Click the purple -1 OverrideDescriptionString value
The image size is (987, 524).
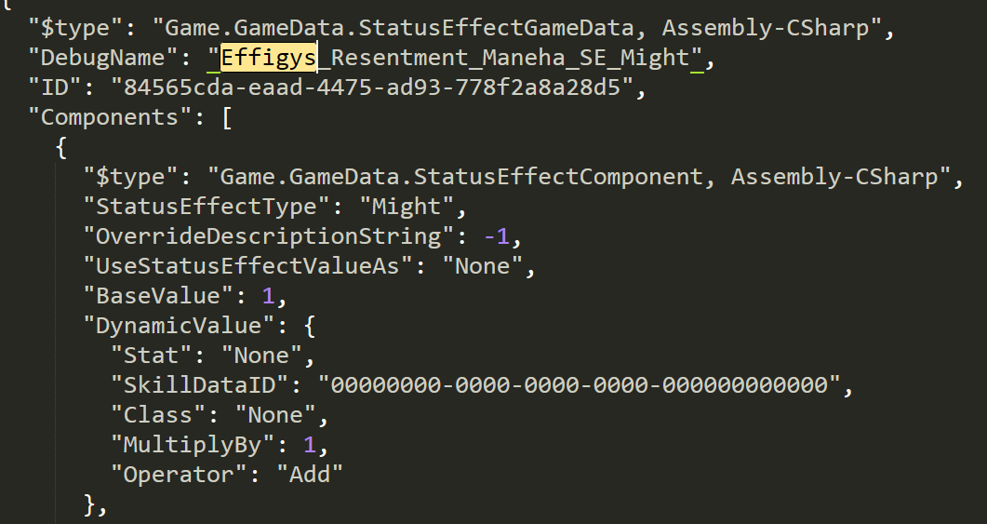pyautogui.click(x=496, y=236)
